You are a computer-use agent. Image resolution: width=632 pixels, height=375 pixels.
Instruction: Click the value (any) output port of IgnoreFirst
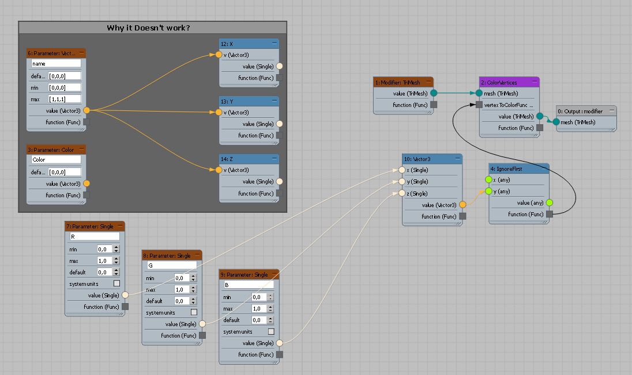[550, 202]
